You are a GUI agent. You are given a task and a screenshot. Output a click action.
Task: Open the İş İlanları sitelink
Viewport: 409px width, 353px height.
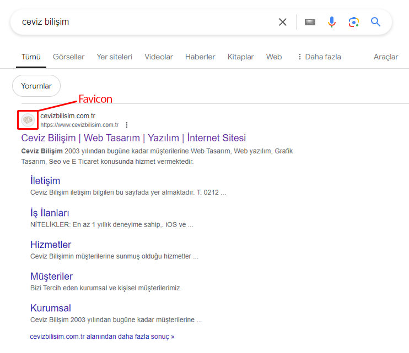(50, 213)
